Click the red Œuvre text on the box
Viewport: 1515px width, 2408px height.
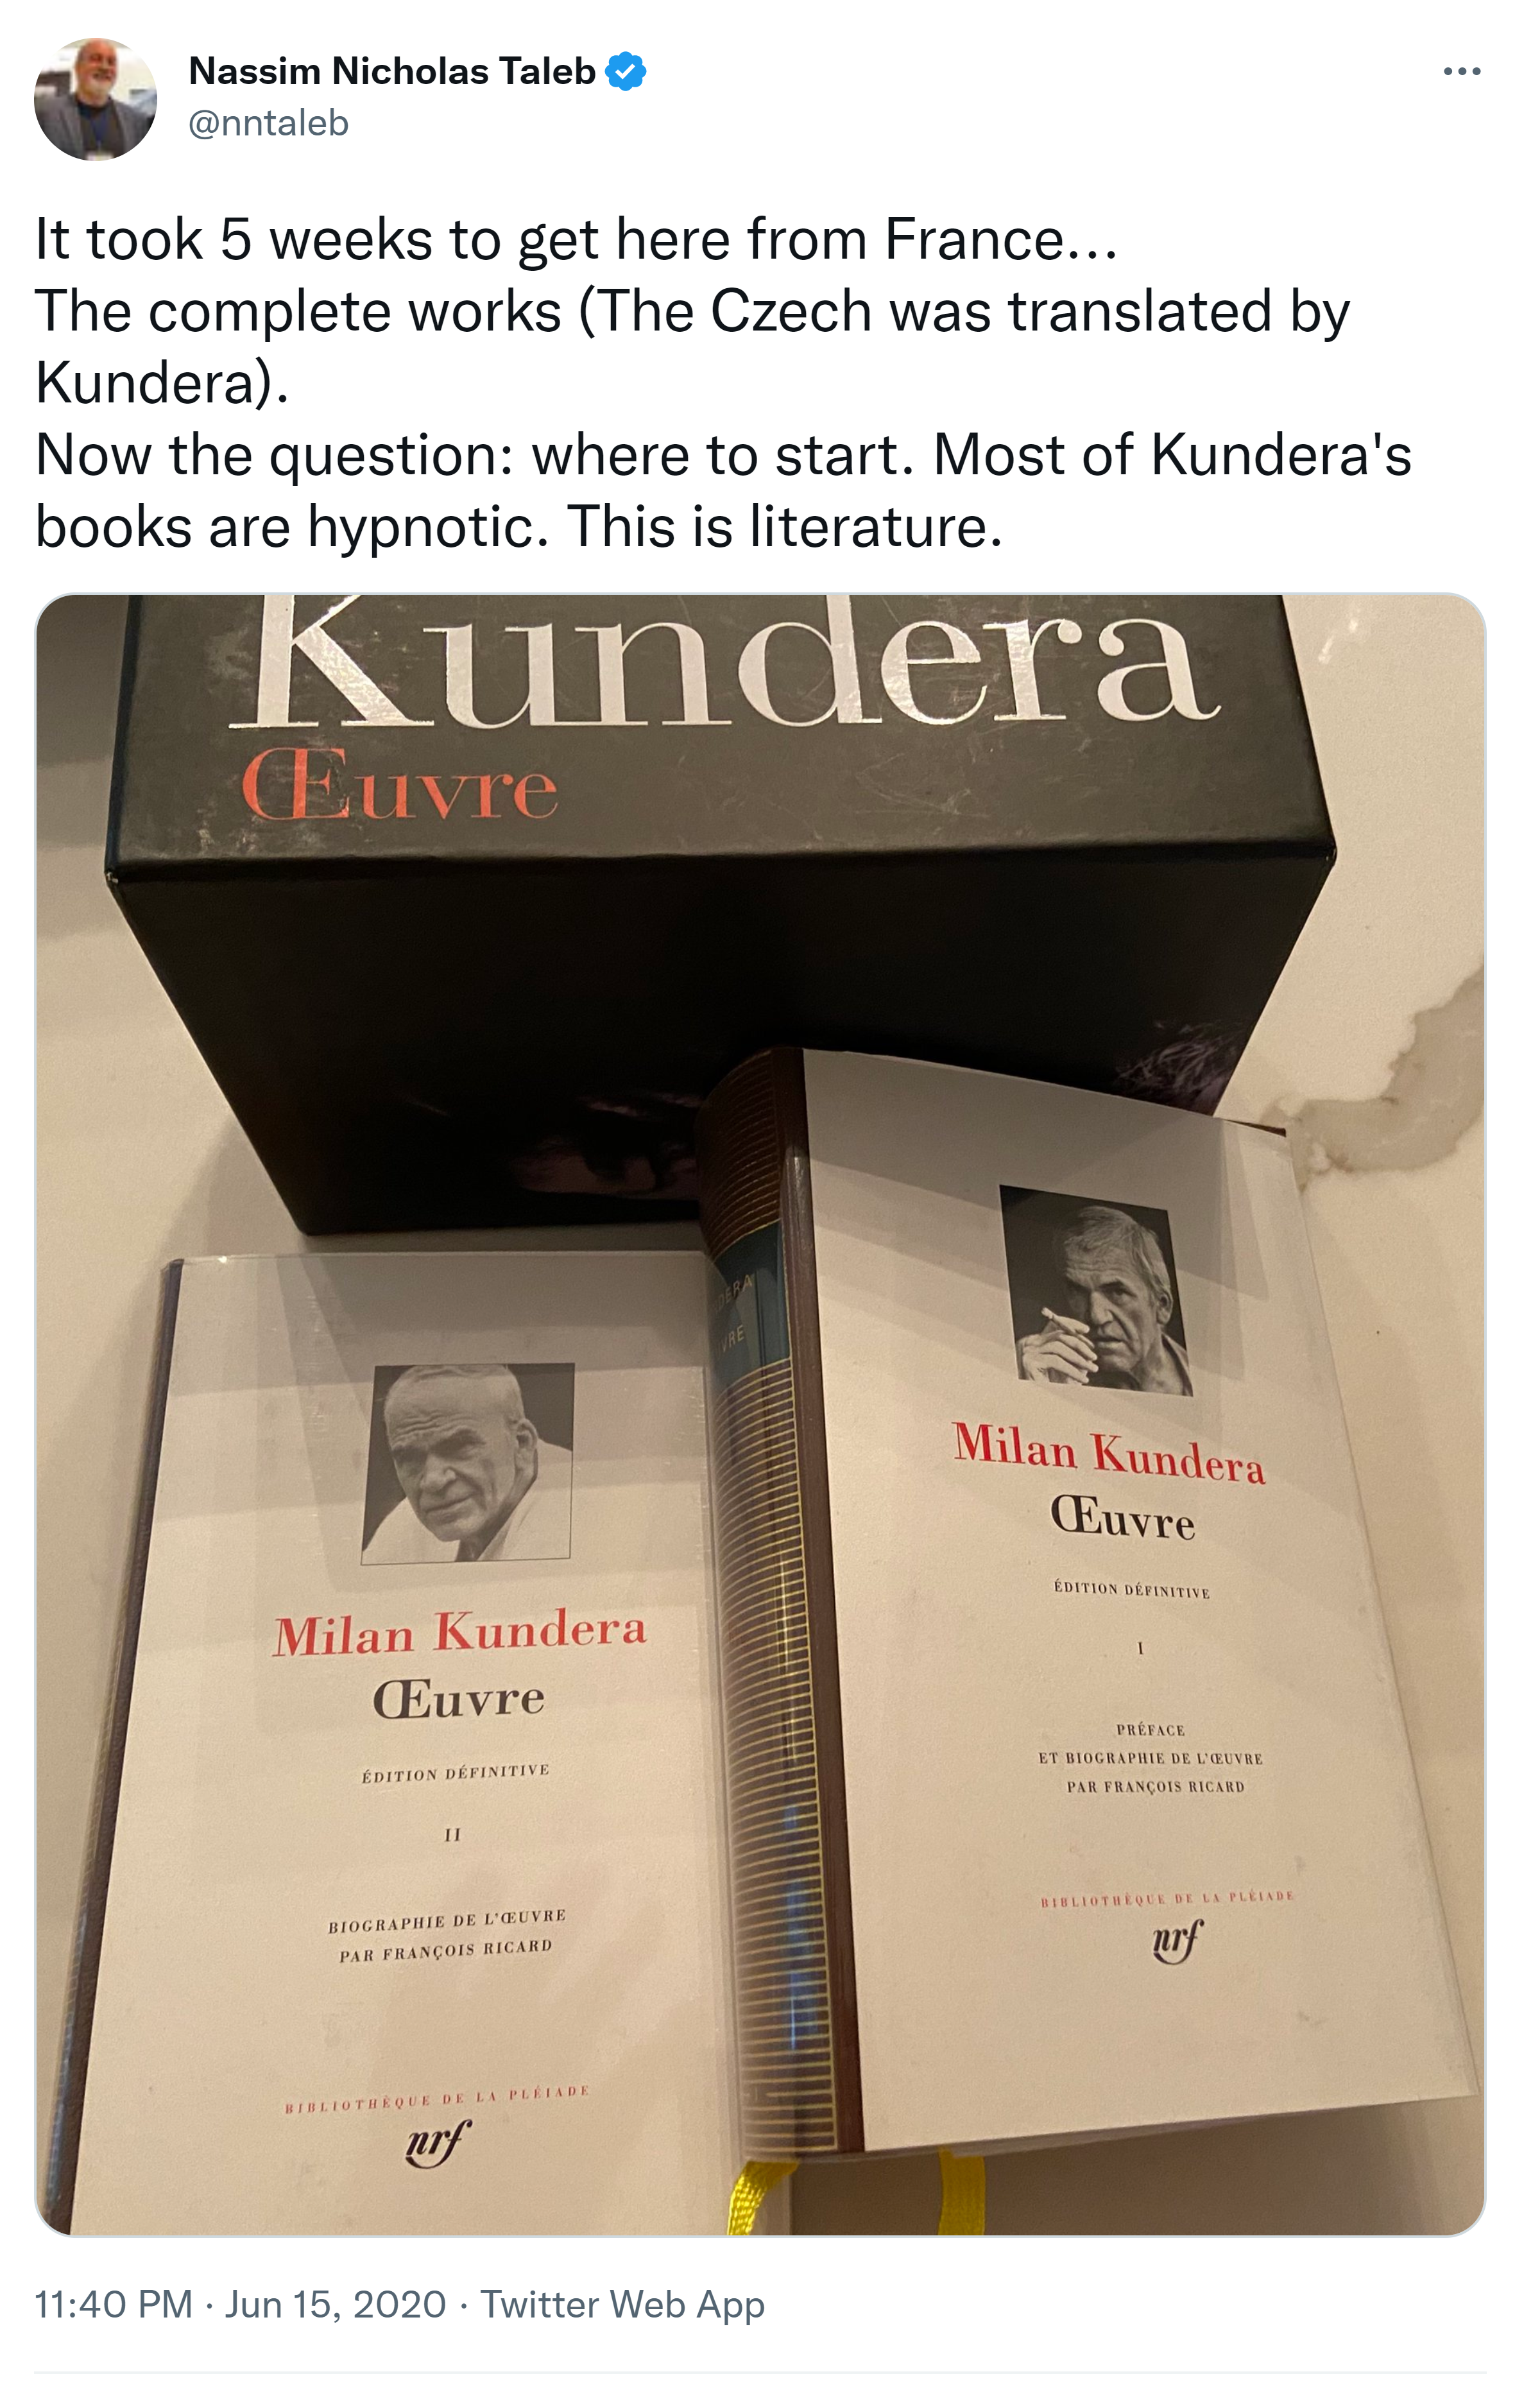(399, 784)
